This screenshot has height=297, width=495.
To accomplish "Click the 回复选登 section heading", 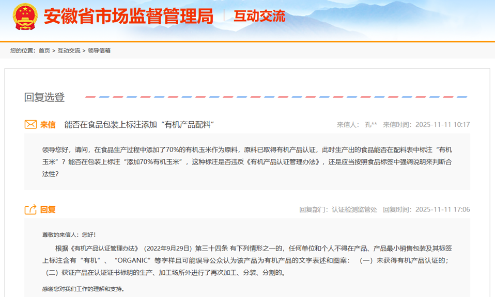I will click(x=44, y=97).
